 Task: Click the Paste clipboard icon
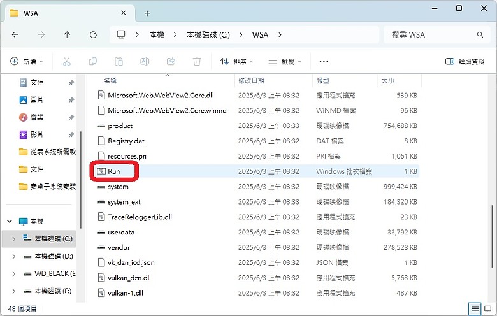pyautogui.click(x=119, y=61)
